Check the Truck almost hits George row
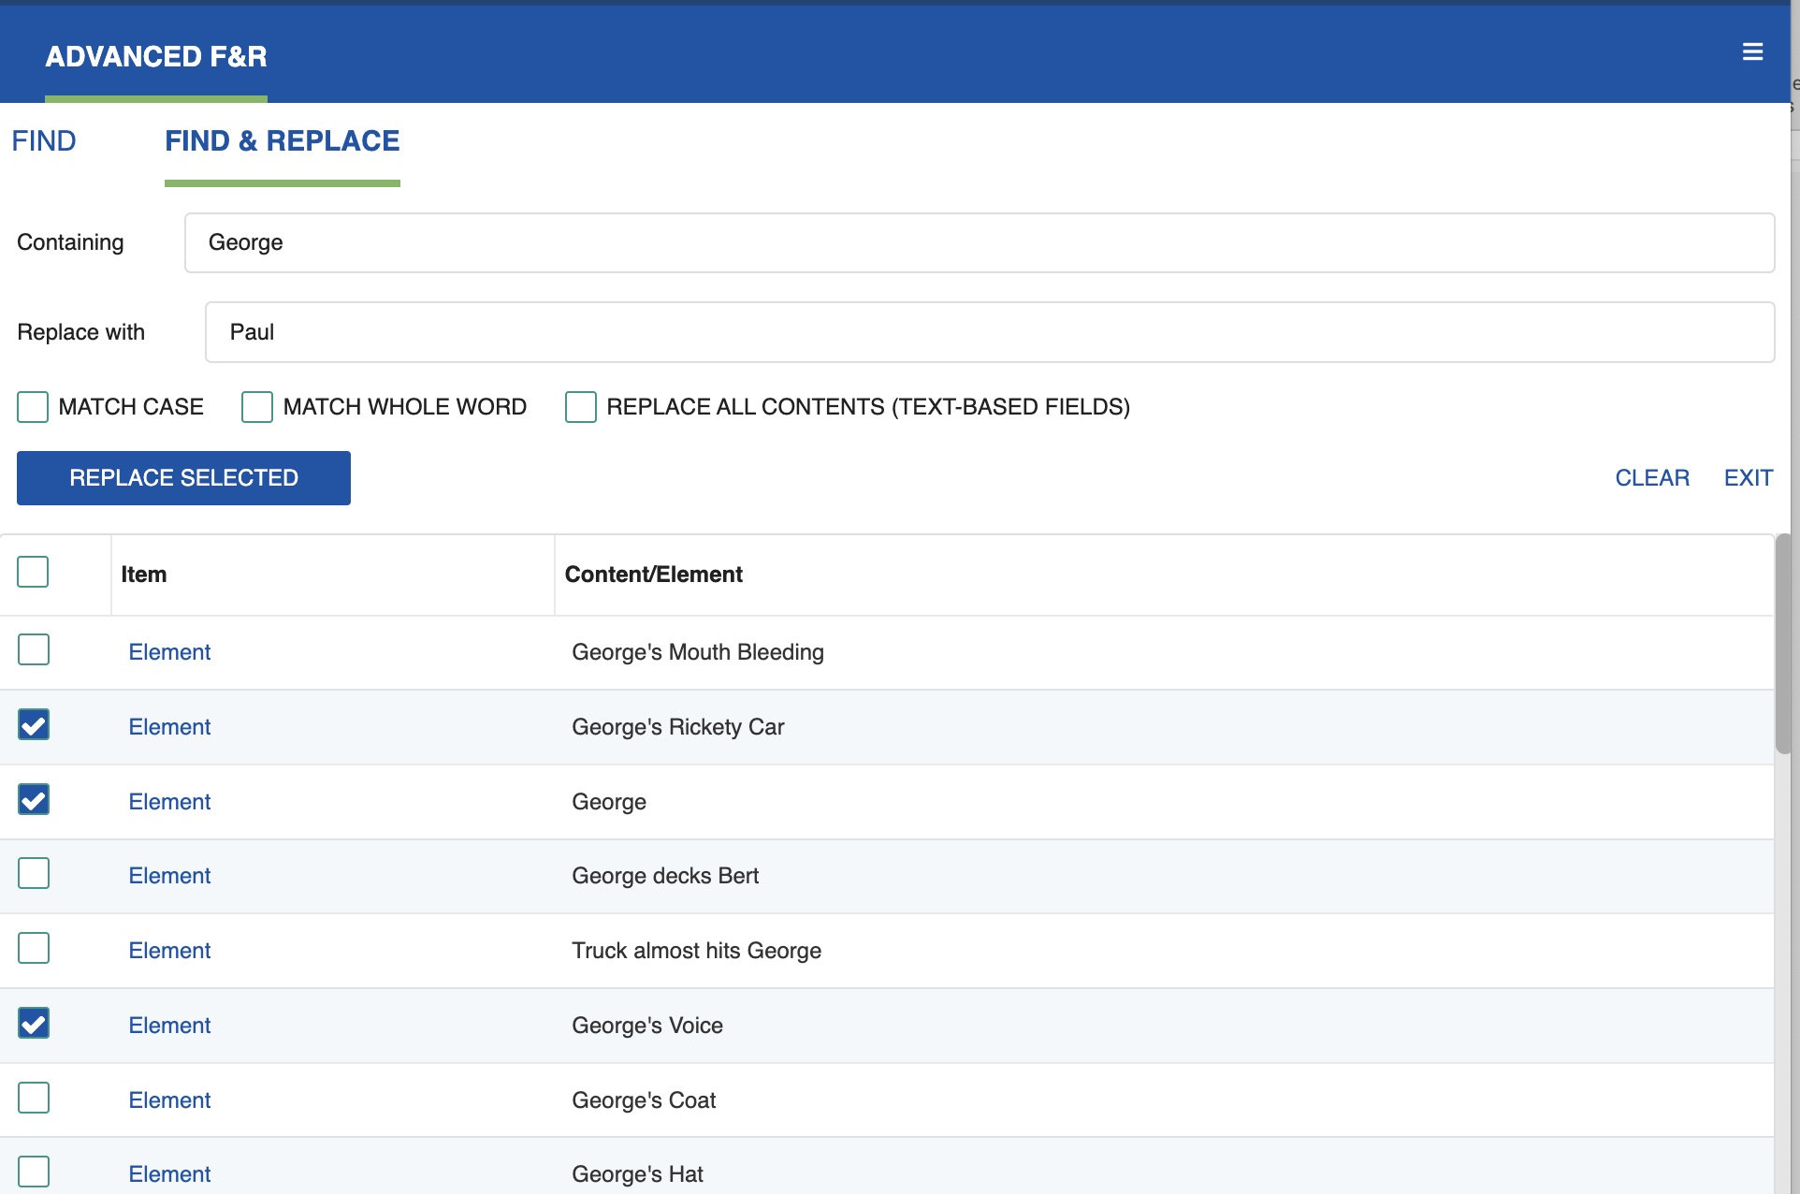Viewport: 1800px width, 1194px height. coord(34,948)
